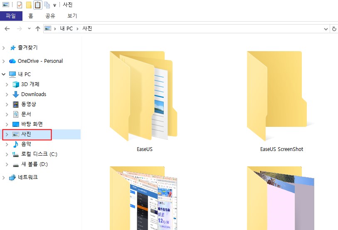Screen dimensions: 338x230
Task: Select 로컬 디스크 (C:) drive
Action: click(x=39, y=154)
